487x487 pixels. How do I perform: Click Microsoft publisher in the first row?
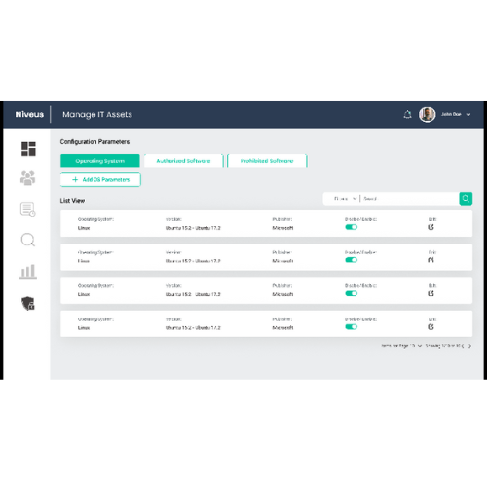click(x=282, y=228)
